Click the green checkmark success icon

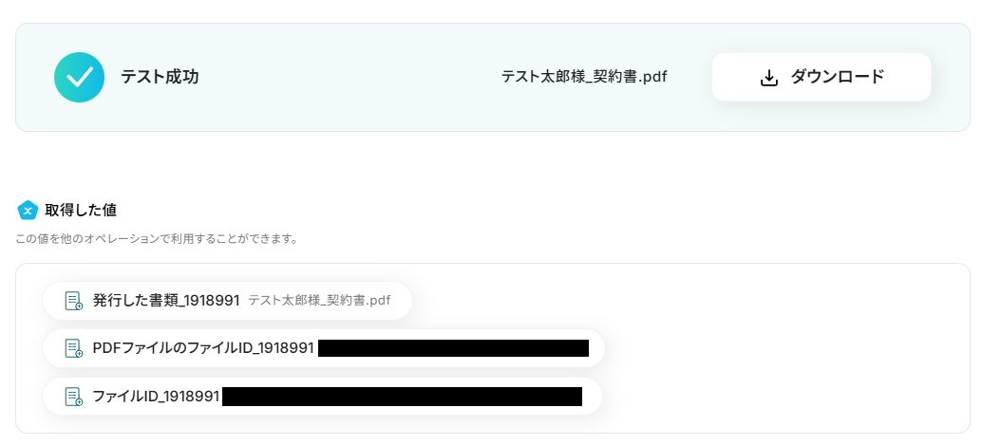tap(79, 77)
